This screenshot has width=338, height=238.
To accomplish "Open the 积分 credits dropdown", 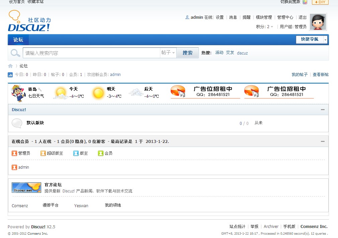I will [x=272, y=27].
